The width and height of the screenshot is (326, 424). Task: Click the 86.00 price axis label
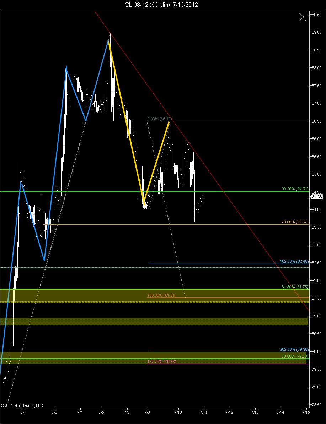point(317,139)
